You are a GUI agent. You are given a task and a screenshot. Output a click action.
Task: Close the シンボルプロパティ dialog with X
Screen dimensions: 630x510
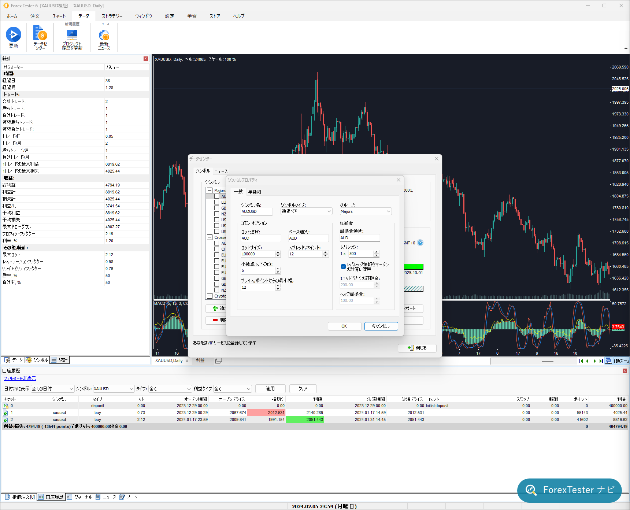pyautogui.click(x=399, y=180)
